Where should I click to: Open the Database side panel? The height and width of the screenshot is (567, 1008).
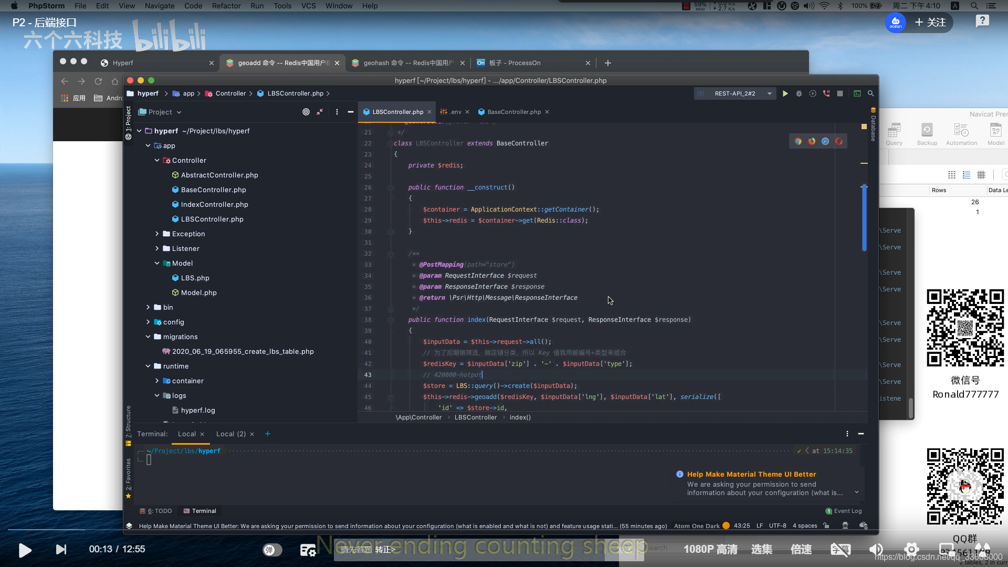[x=873, y=126]
